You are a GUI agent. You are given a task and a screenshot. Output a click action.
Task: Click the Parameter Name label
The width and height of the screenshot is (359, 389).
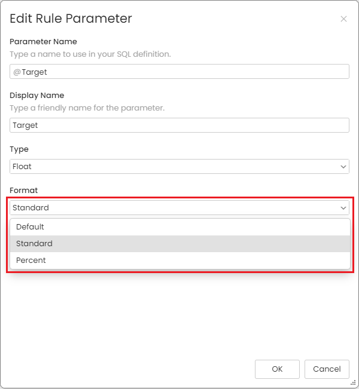pos(43,41)
